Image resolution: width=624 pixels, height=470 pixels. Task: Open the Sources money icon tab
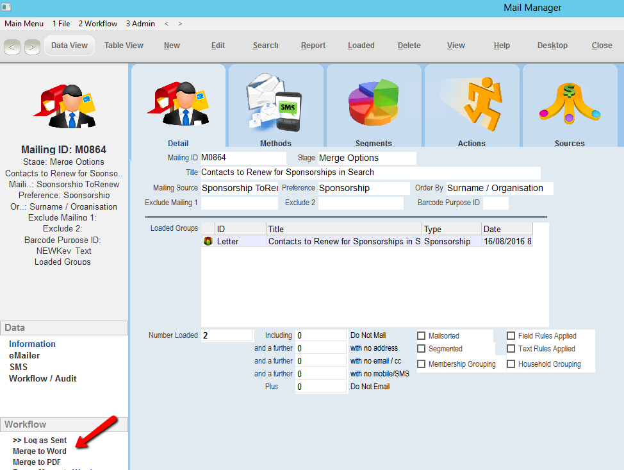pyautogui.click(x=570, y=103)
